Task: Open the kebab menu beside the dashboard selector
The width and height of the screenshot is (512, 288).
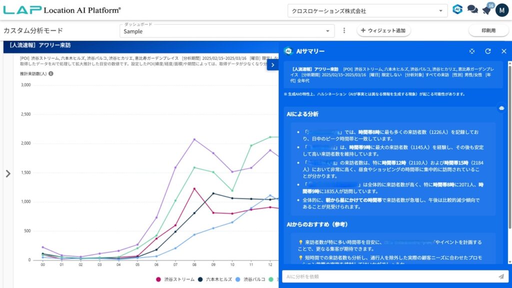Action: [x=344, y=30]
